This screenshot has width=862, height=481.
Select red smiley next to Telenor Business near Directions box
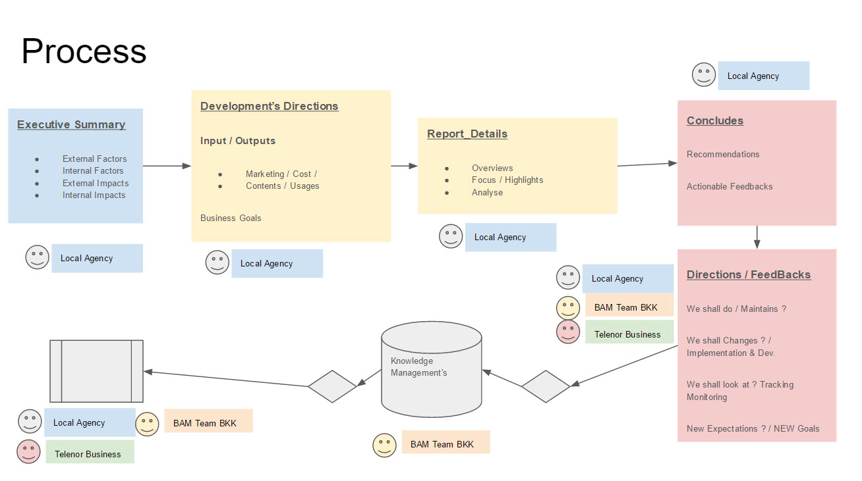[567, 332]
